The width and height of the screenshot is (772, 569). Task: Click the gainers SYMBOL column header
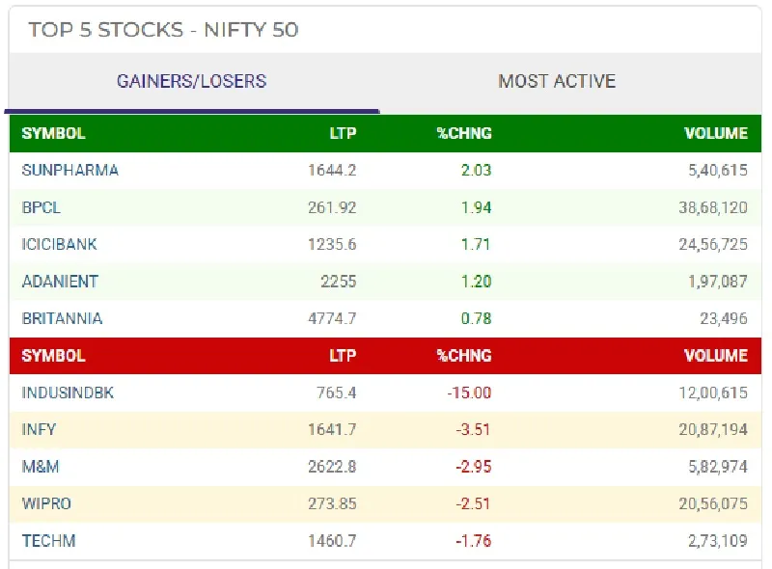(53, 133)
